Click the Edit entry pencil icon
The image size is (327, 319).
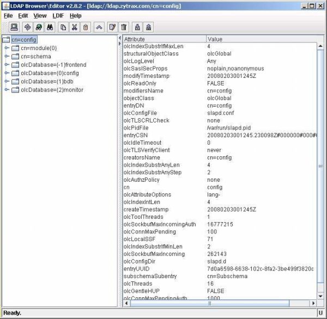click(112, 27)
